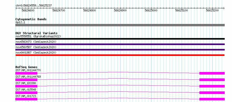Click left exon block of DST|NM_183380
Viewport: 232px width, 102px height.
coord(26,86)
